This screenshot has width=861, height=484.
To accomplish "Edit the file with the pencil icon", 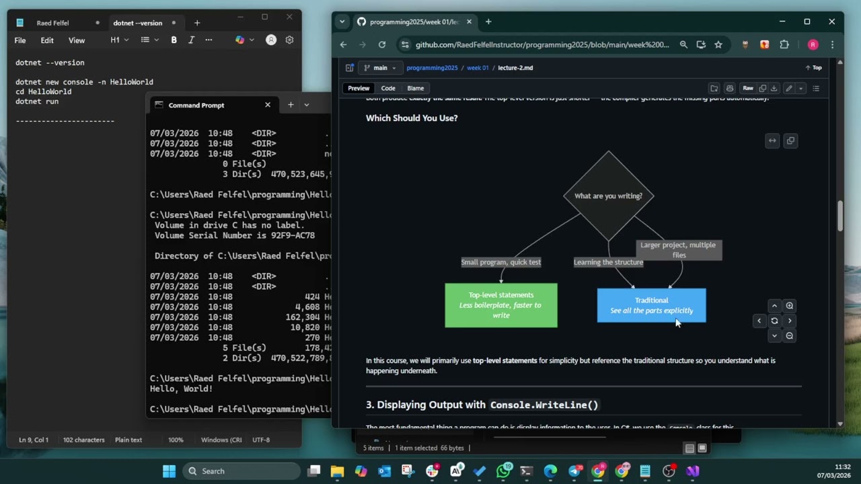I will coord(788,88).
